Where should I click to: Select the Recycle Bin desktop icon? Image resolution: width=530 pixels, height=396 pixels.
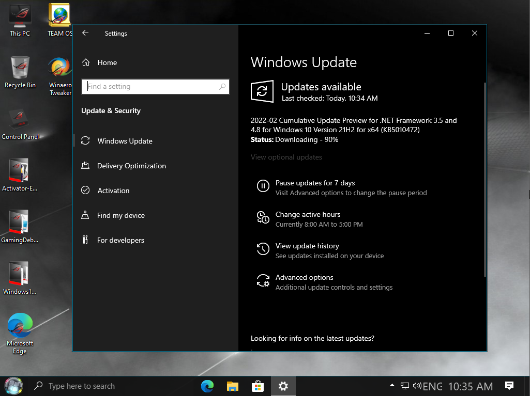(20, 72)
